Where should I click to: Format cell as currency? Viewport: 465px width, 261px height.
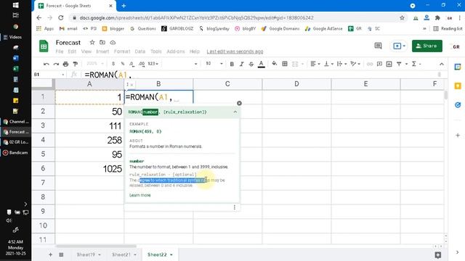(x=113, y=64)
